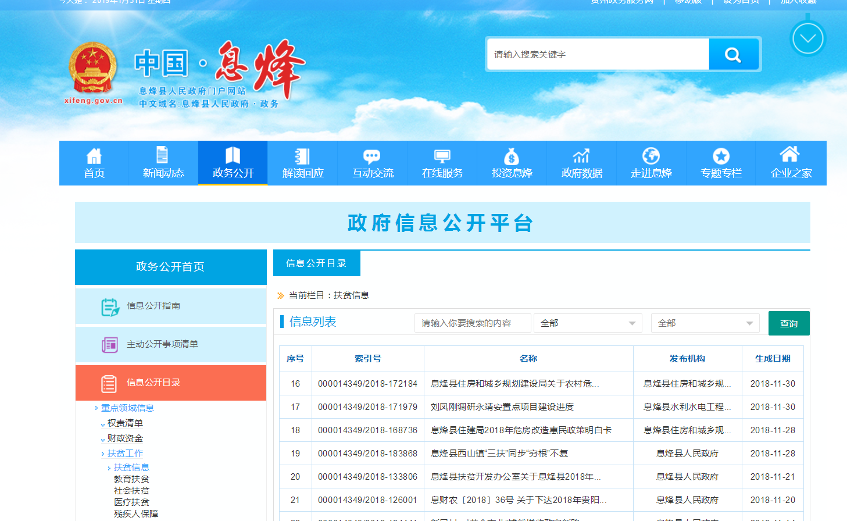Click the 专题专栏 star icon
The width and height of the screenshot is (847, 521).
721,156
